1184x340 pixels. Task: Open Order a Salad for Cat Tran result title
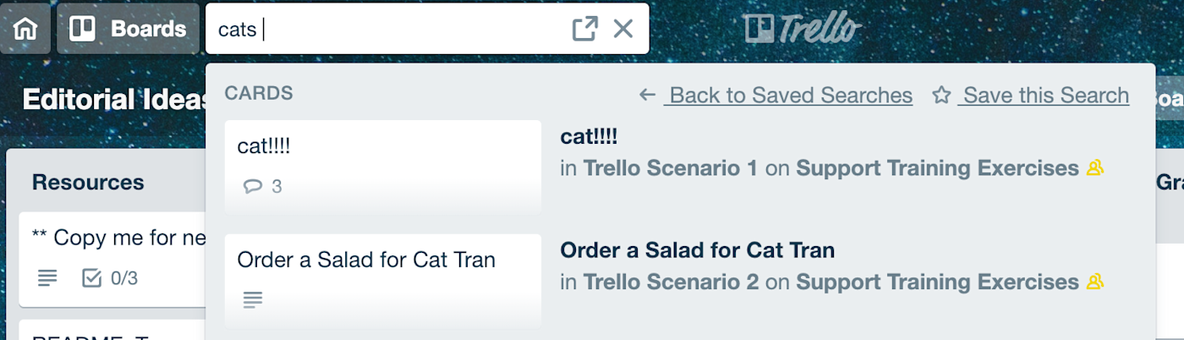(x=698, y=250)
